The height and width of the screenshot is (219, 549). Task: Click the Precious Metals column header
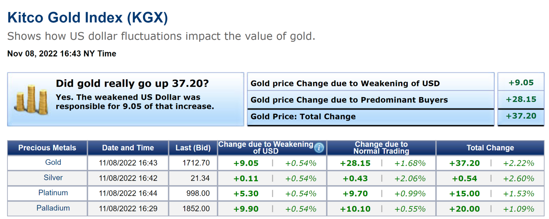[x=47, y=148]
